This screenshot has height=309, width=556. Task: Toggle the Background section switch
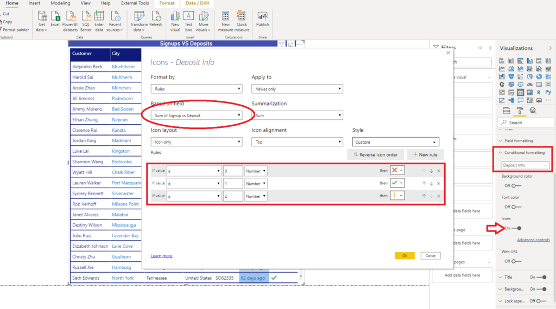coord(541,289)
